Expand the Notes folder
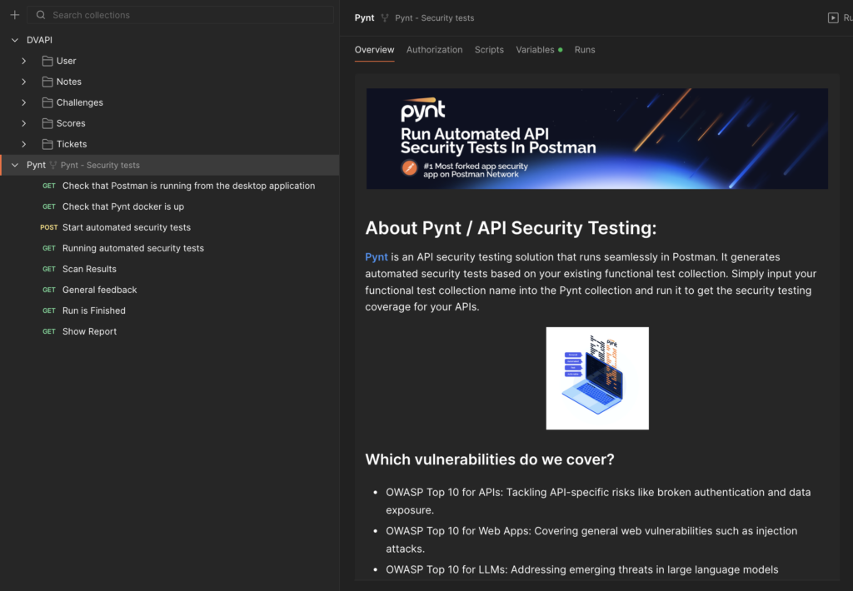This screenshot has width=853, height=591. pyautogui.click(x=24, y=82)
